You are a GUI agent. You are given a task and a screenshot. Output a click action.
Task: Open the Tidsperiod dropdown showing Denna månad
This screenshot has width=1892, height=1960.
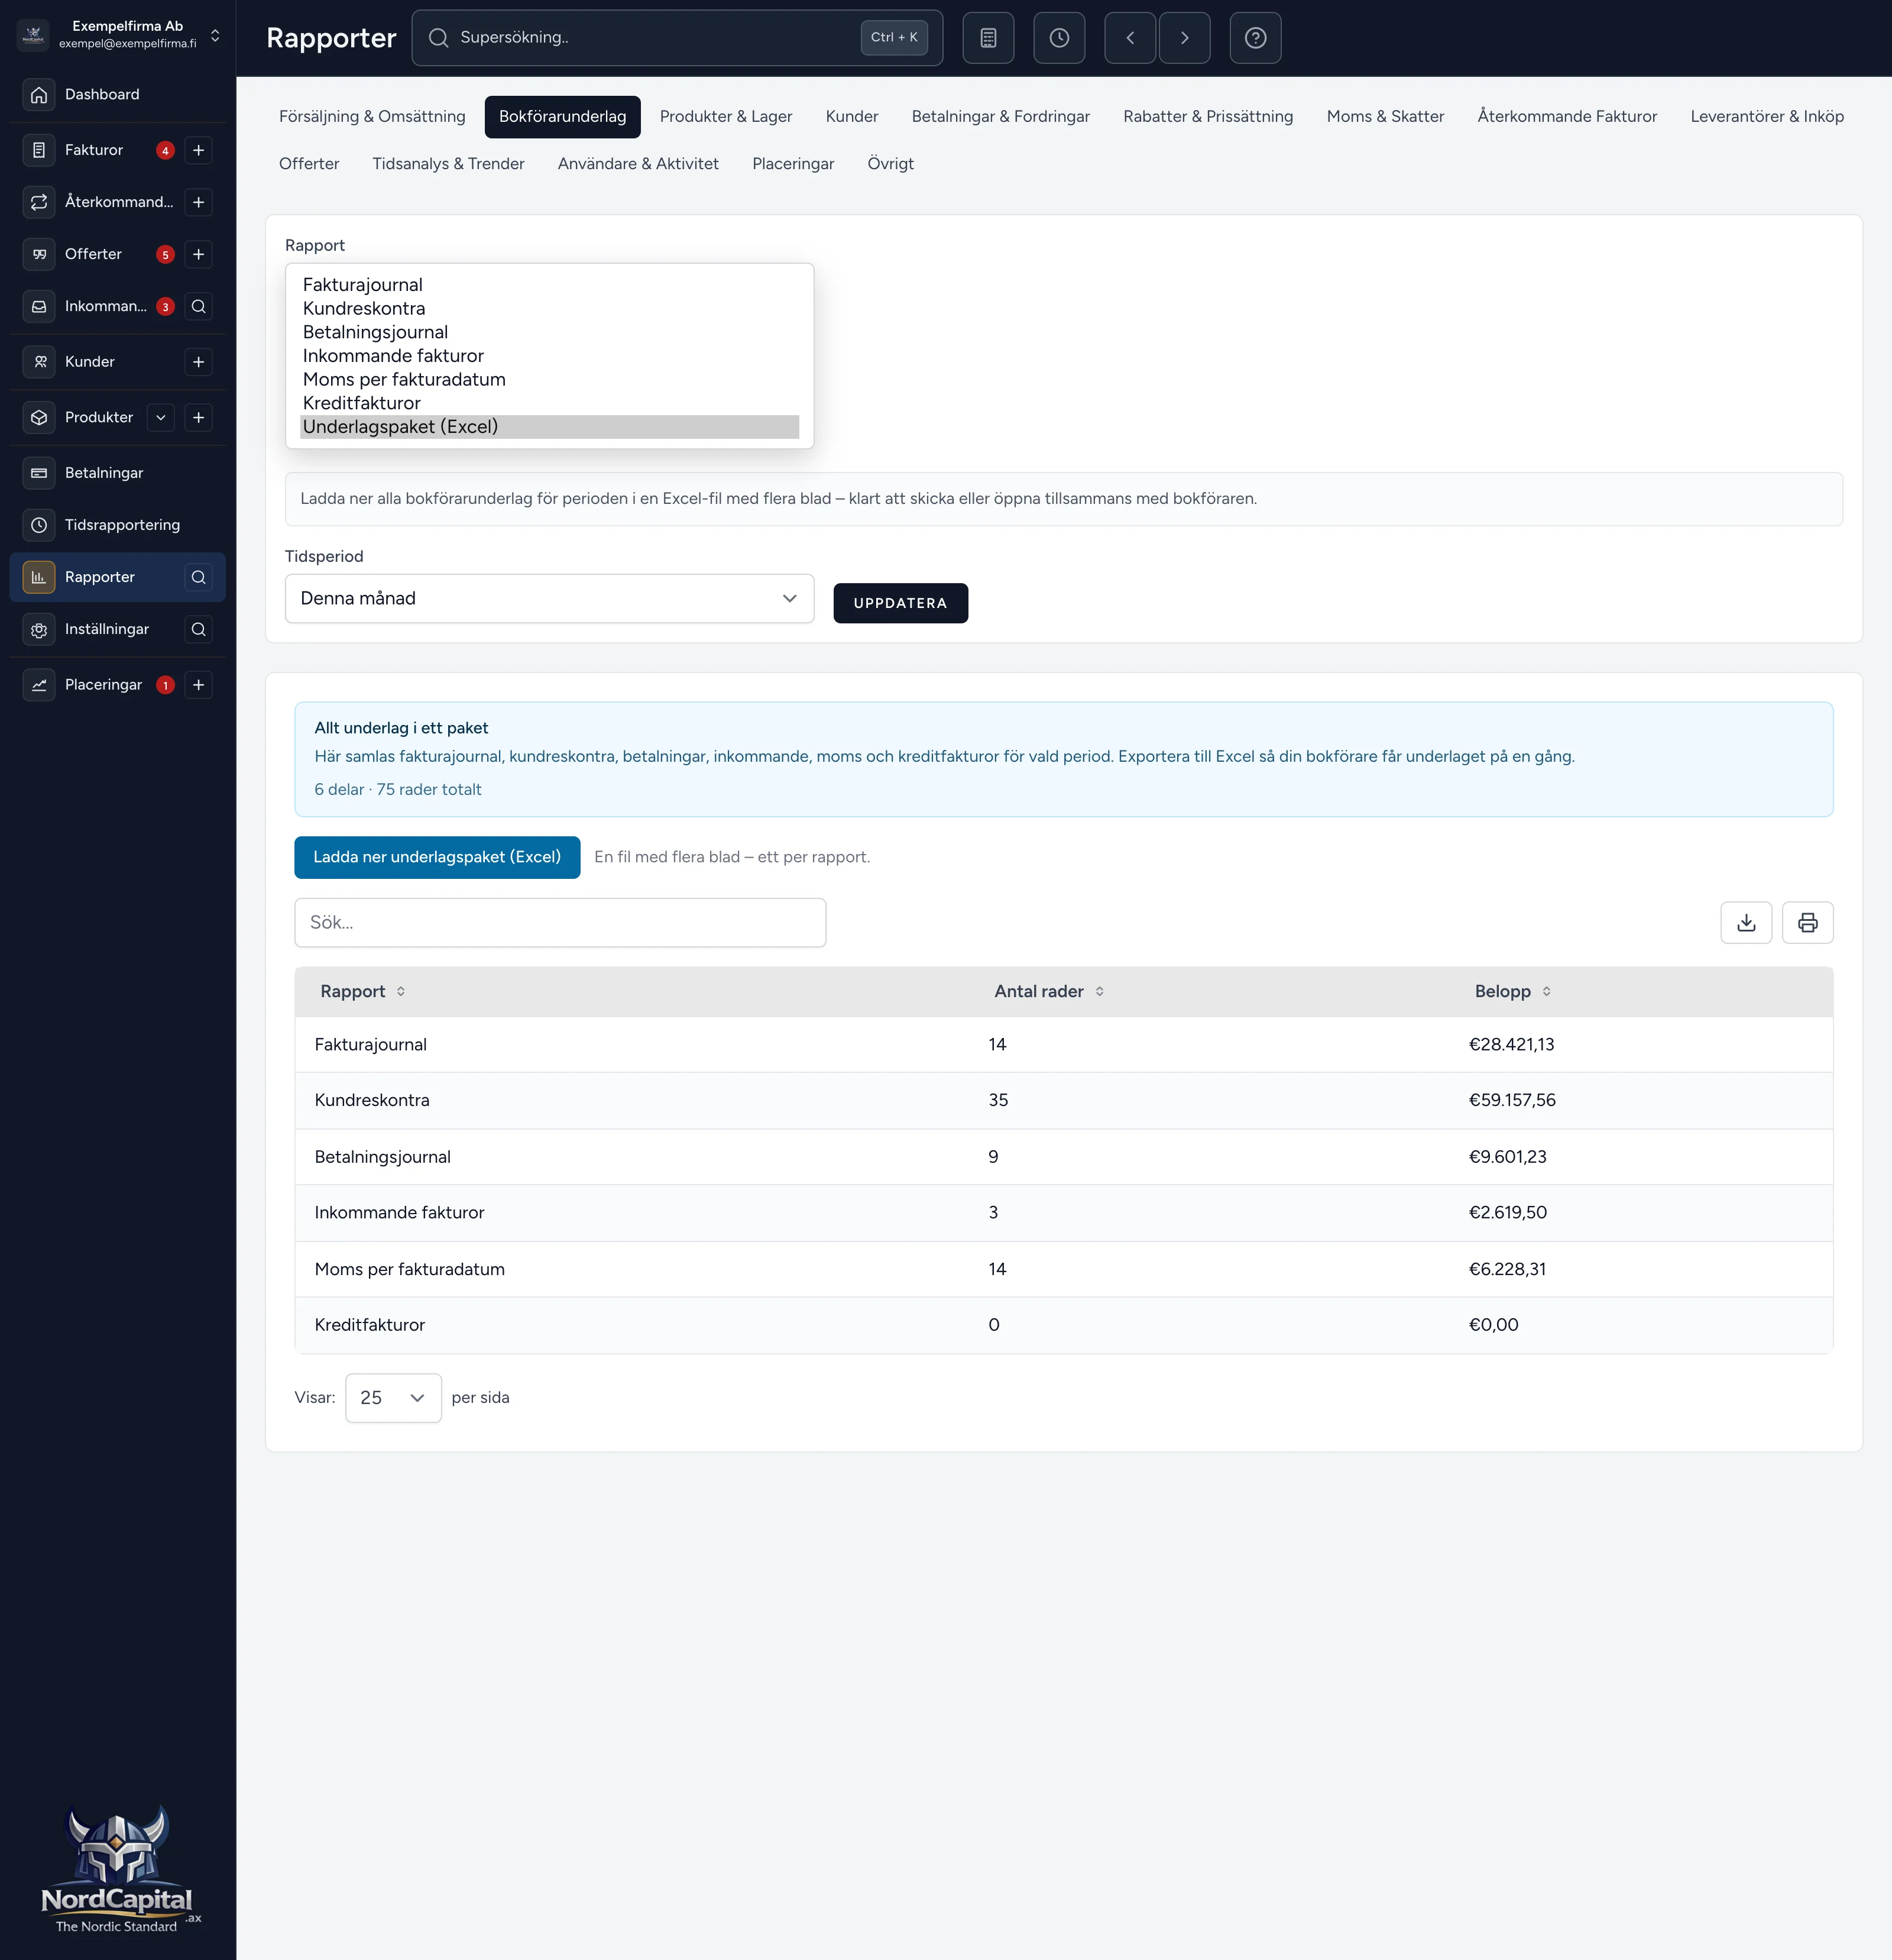click(550, 598)
